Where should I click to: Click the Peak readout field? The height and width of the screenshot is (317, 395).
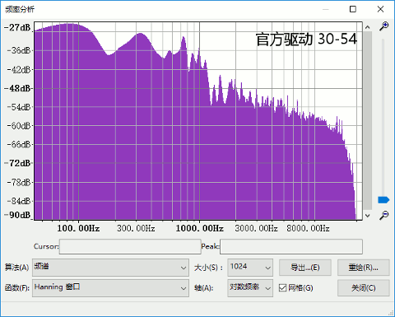click(291, 246)
